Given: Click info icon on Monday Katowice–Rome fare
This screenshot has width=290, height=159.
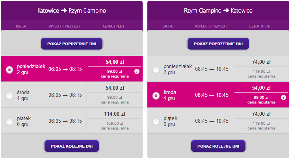Looking at the screenshot, I should (x=137, y=72).
